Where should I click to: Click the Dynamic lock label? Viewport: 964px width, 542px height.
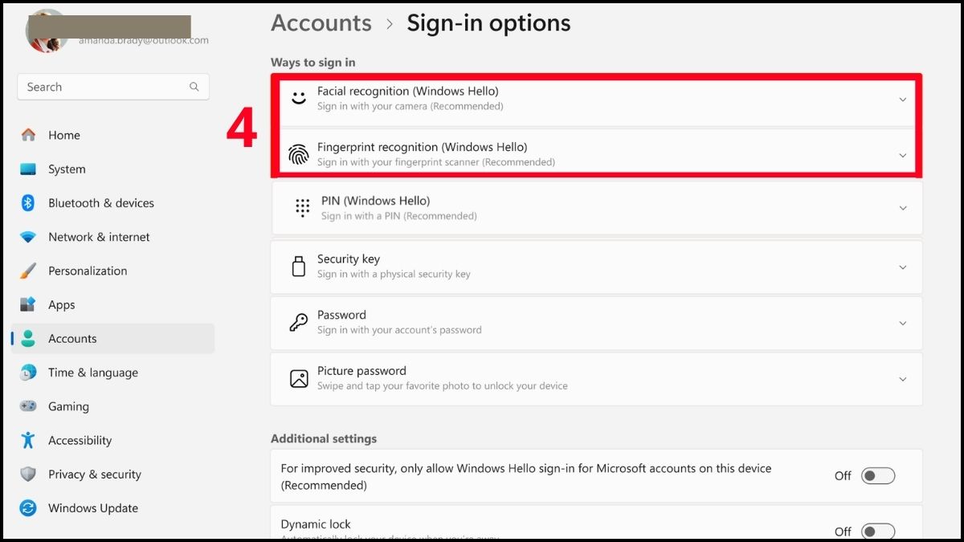pos(316,524)
